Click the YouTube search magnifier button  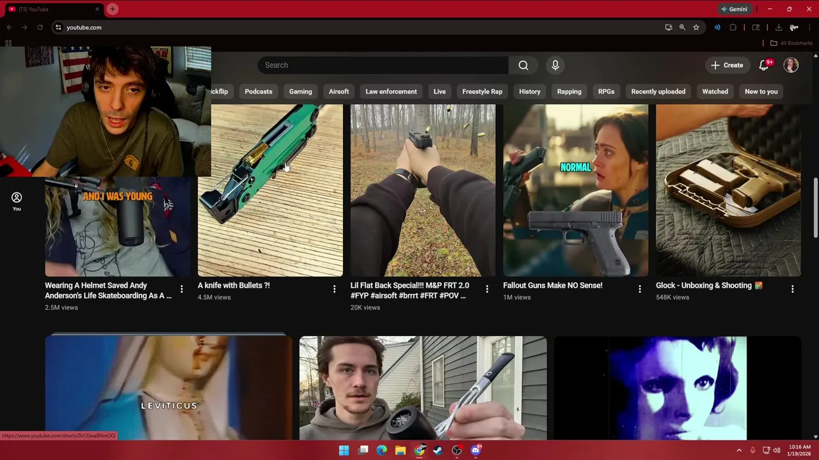(x=523, y=65)
